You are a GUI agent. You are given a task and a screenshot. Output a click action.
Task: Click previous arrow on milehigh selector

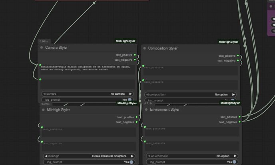click(x=46, y=156)
